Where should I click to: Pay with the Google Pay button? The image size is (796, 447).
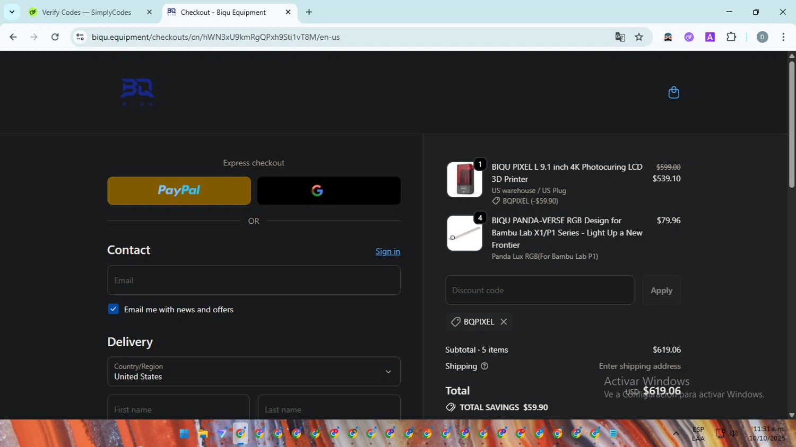[328, 190]
